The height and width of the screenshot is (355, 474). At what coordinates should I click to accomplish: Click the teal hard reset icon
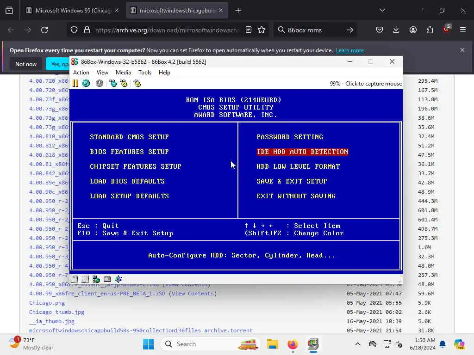coord(86,83)
